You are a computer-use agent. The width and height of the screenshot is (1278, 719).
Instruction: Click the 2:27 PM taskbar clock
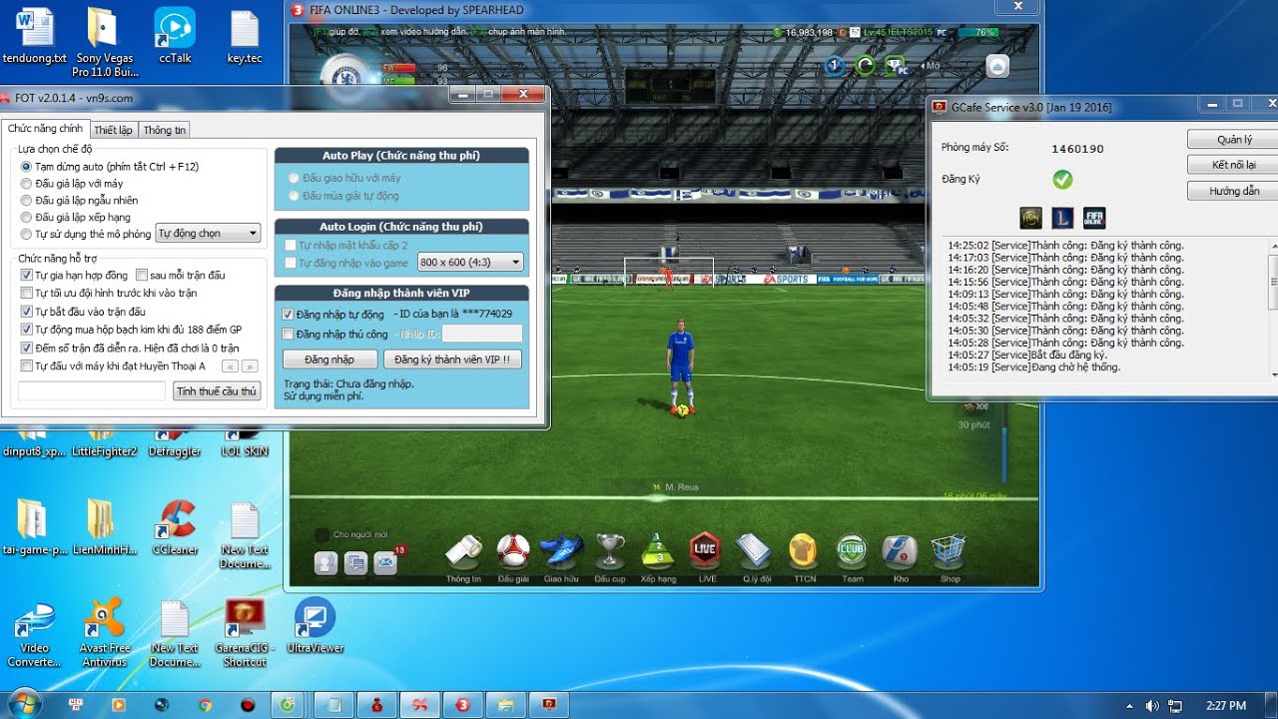click(x=1226, y=706)
